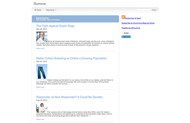190x123 pixels.
Task: Click the blue jeans thumbnail image
Action: click(42, 72)
